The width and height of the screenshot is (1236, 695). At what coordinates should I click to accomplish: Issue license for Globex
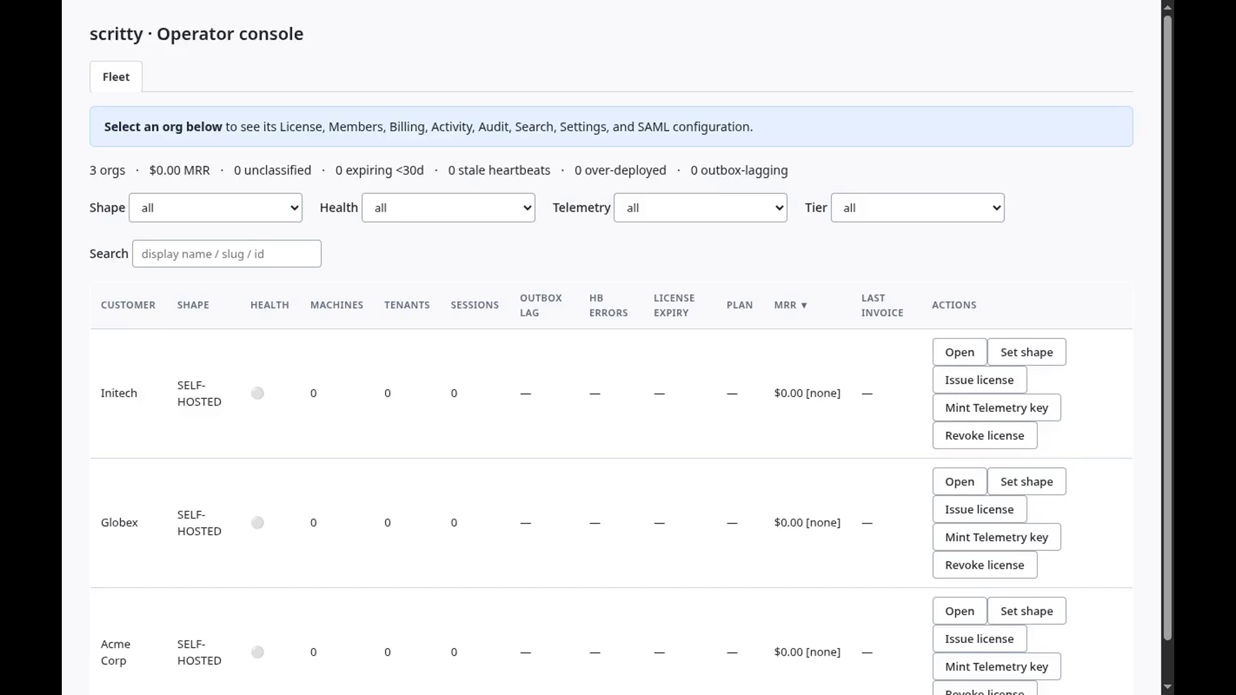pos(979,509)
